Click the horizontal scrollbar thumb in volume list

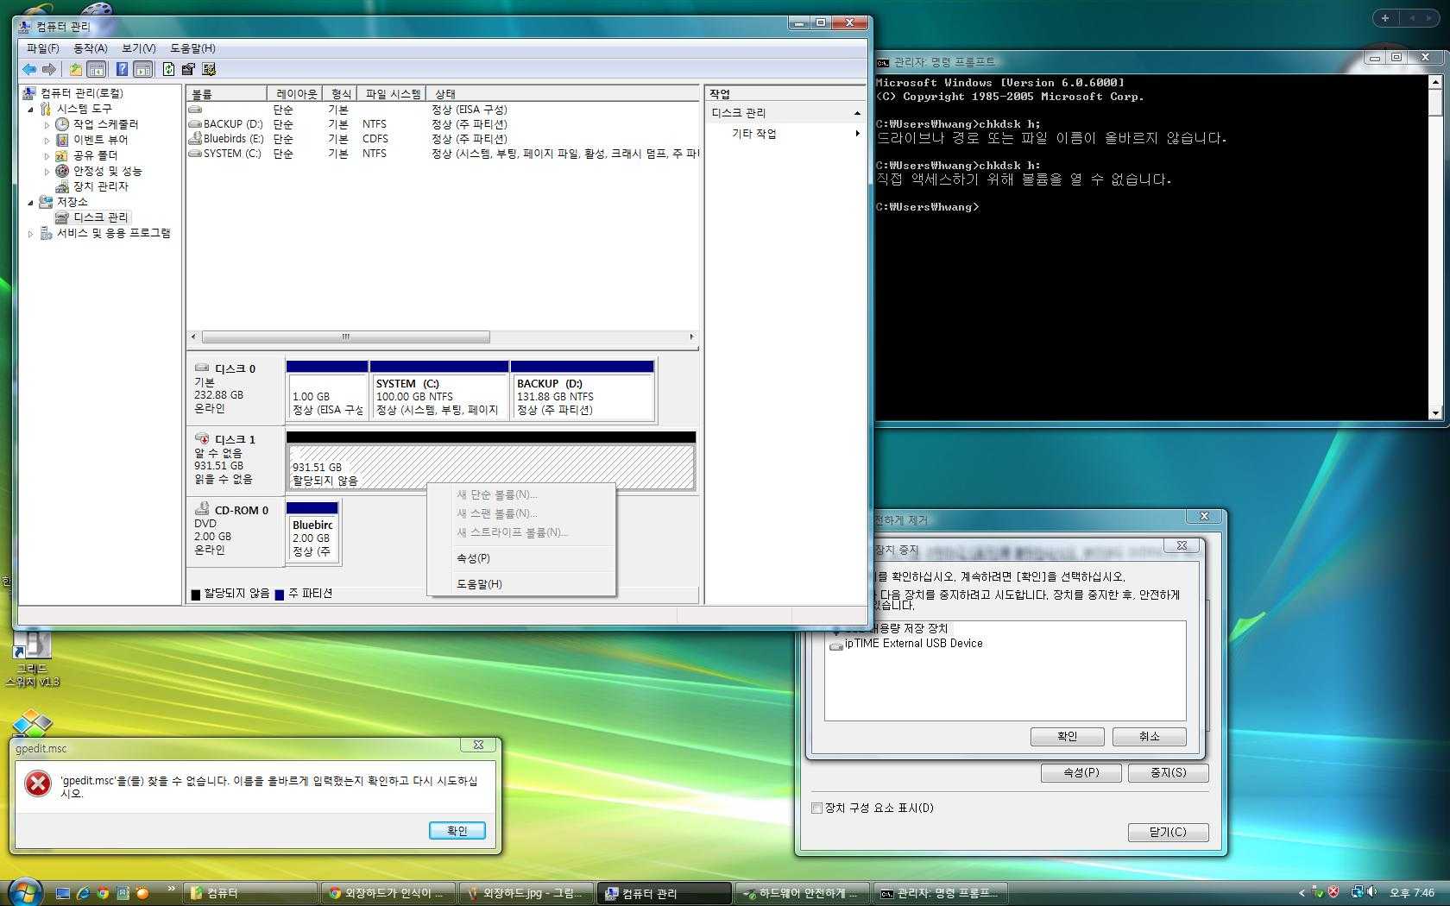[345, 337]
